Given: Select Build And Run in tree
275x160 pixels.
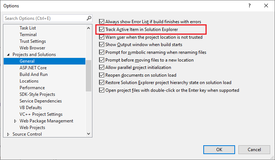Looking at the screenshot, I should 34,74.
